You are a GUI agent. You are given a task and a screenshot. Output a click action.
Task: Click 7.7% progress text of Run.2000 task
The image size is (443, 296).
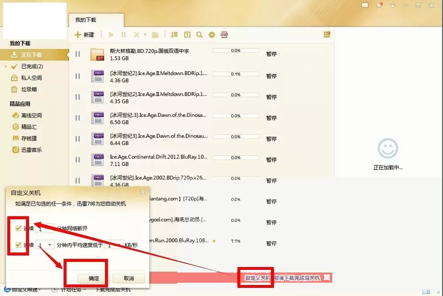(x=236, y=241)
